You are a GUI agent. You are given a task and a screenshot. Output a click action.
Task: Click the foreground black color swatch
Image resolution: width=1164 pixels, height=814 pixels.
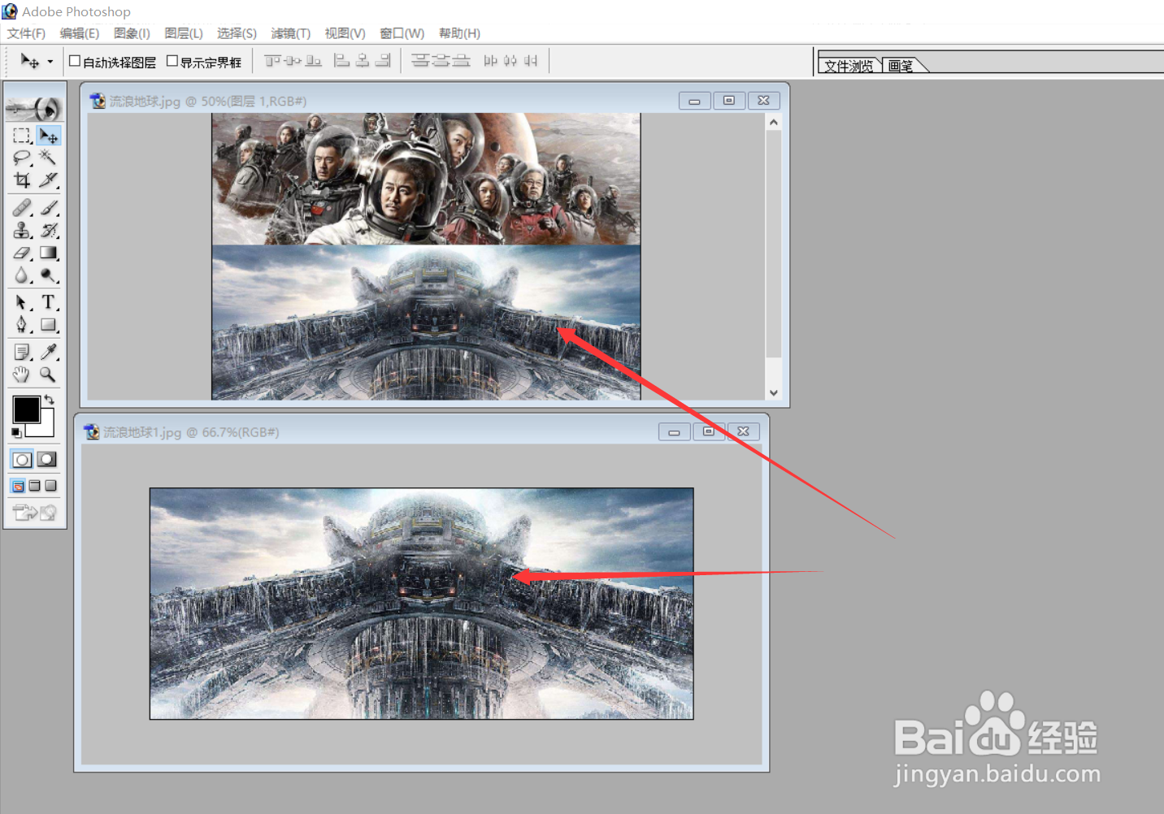coord(26,409)
